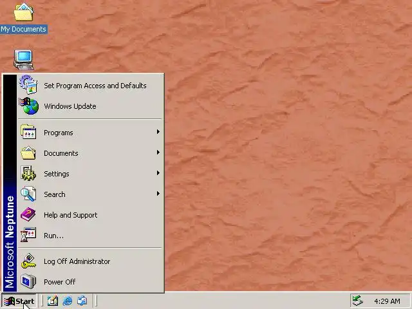
Task: Launch Outlook Express from Quick Launch
Action: [x=82, y=301]
